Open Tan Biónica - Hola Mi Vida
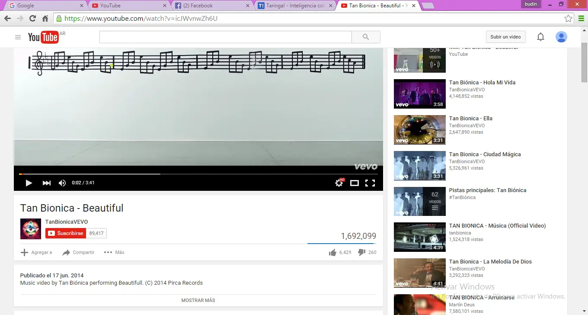 pyautogui.click(x=482, y=83)
